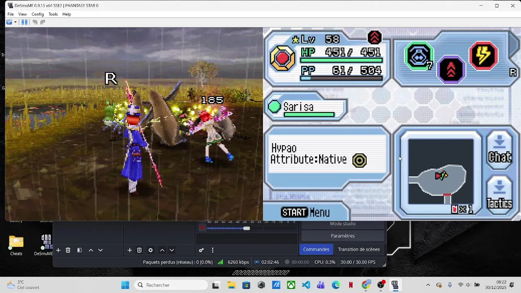Tap the red status-boost icon near level
Viewport: 521px width, 293px height.
374,38
